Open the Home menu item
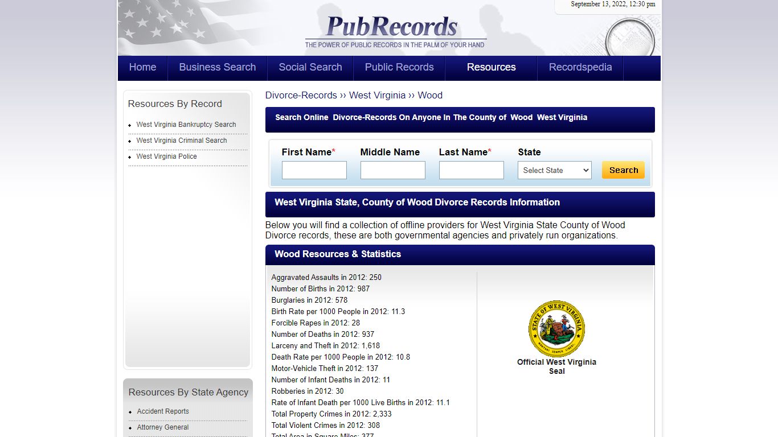Viewport: 778px width, 437px height. click(x=142, y=67)
